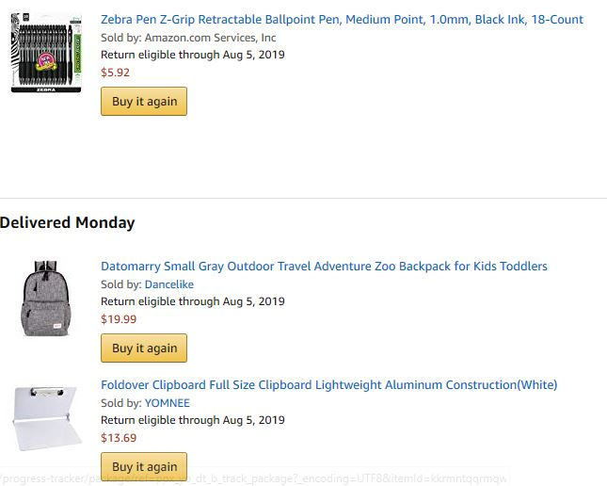Viewport: 607px width, 486px height.
Task: Visit the YOMNEE seller page
Action: [x=167, y=402]
